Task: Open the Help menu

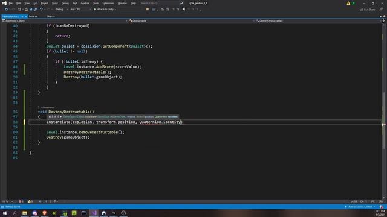Action: click(x=133, y=4)
